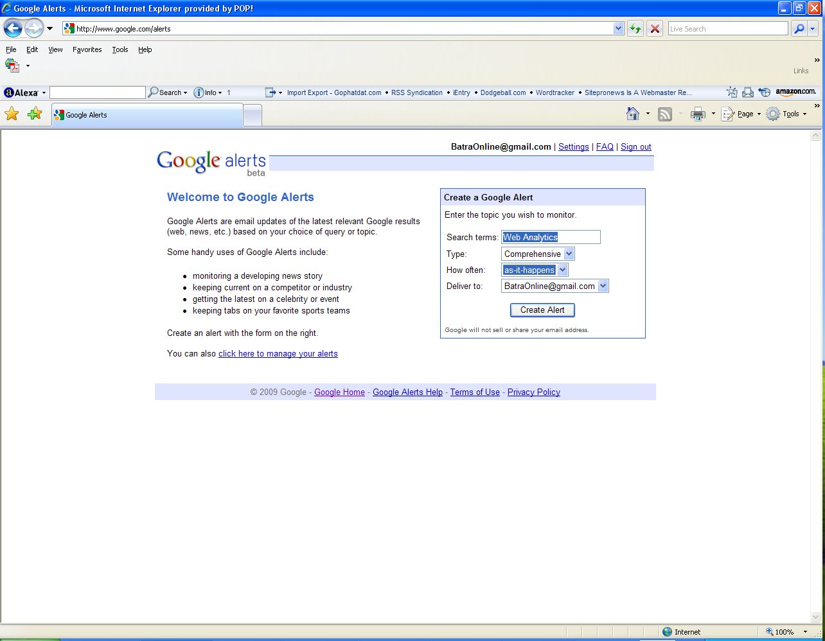This screenshot has width=825, height=641.
Task: Follow the 'click here to manage your alerts' link
Action: [278, 353]
